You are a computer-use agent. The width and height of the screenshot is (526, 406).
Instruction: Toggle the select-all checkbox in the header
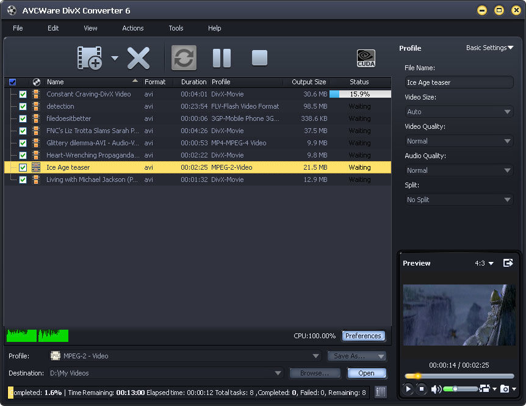tap(13, 82)
